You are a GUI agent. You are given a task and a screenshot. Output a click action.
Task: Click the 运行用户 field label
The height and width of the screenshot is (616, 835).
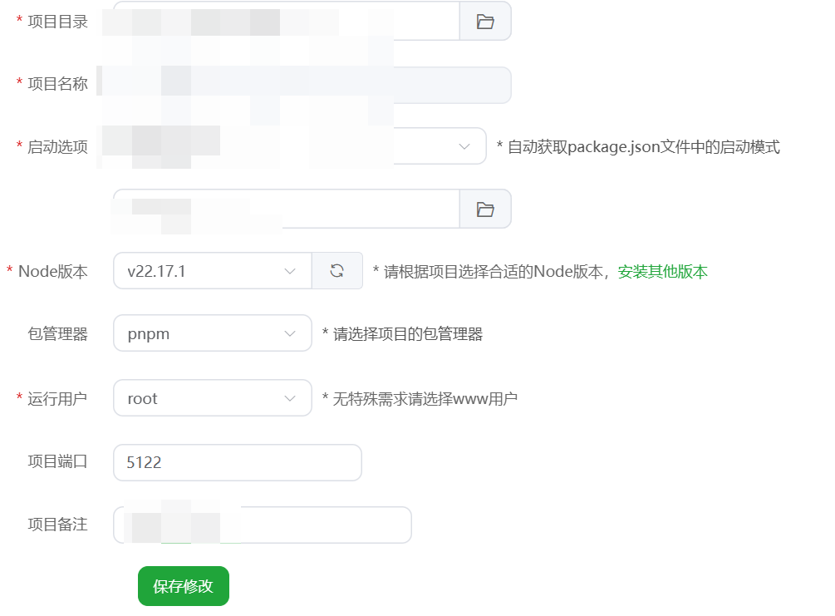tap(57, 399)
